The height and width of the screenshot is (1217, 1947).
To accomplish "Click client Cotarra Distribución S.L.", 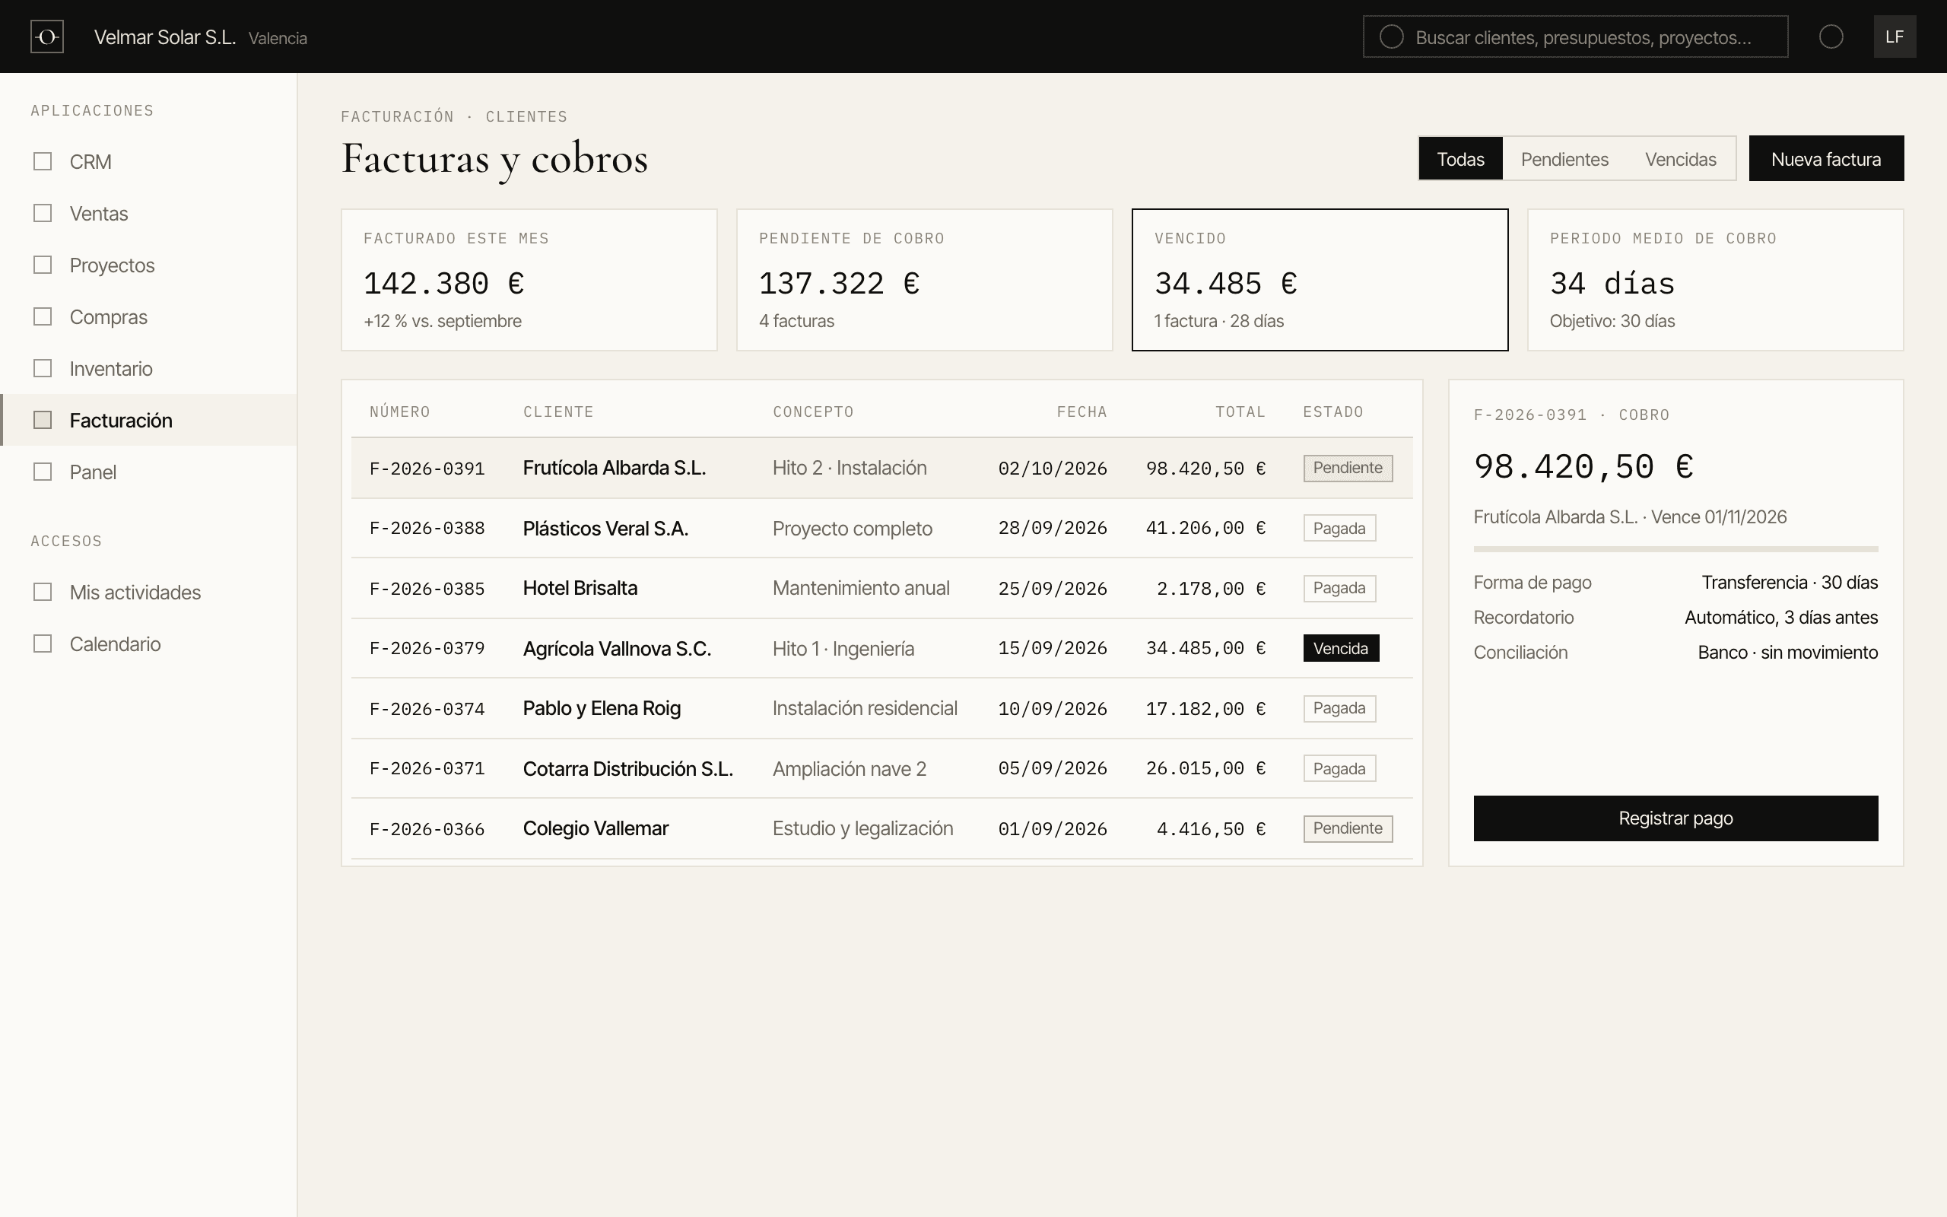I will 627,769.
